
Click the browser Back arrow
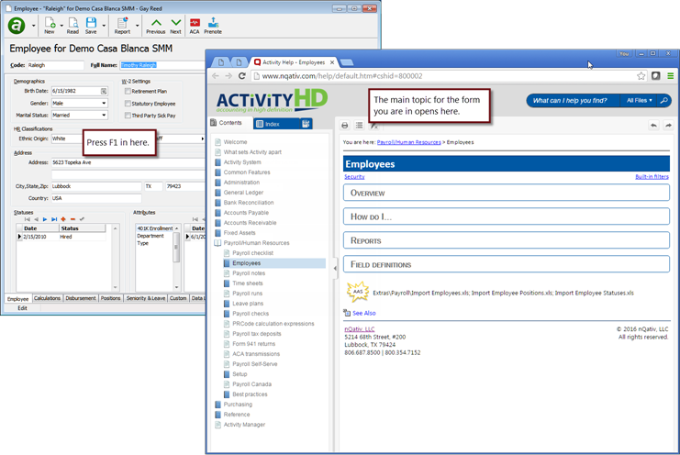(216, 76)
